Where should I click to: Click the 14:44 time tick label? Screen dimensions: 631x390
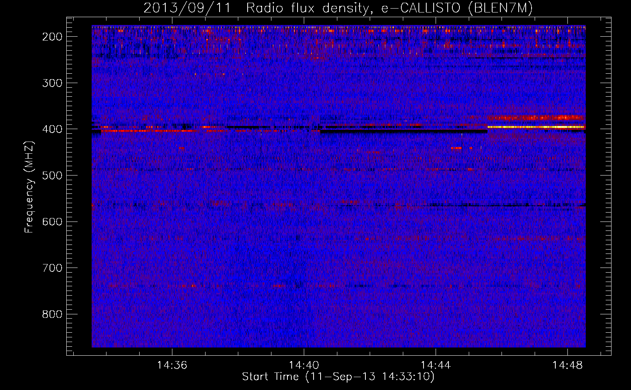tap(436, 365)
